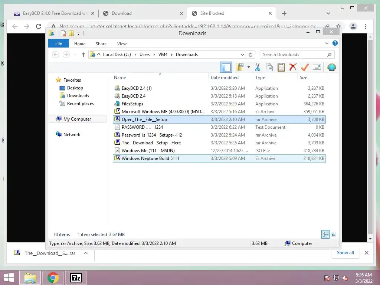Open the Windows Start button

click(x=9, y=278)
